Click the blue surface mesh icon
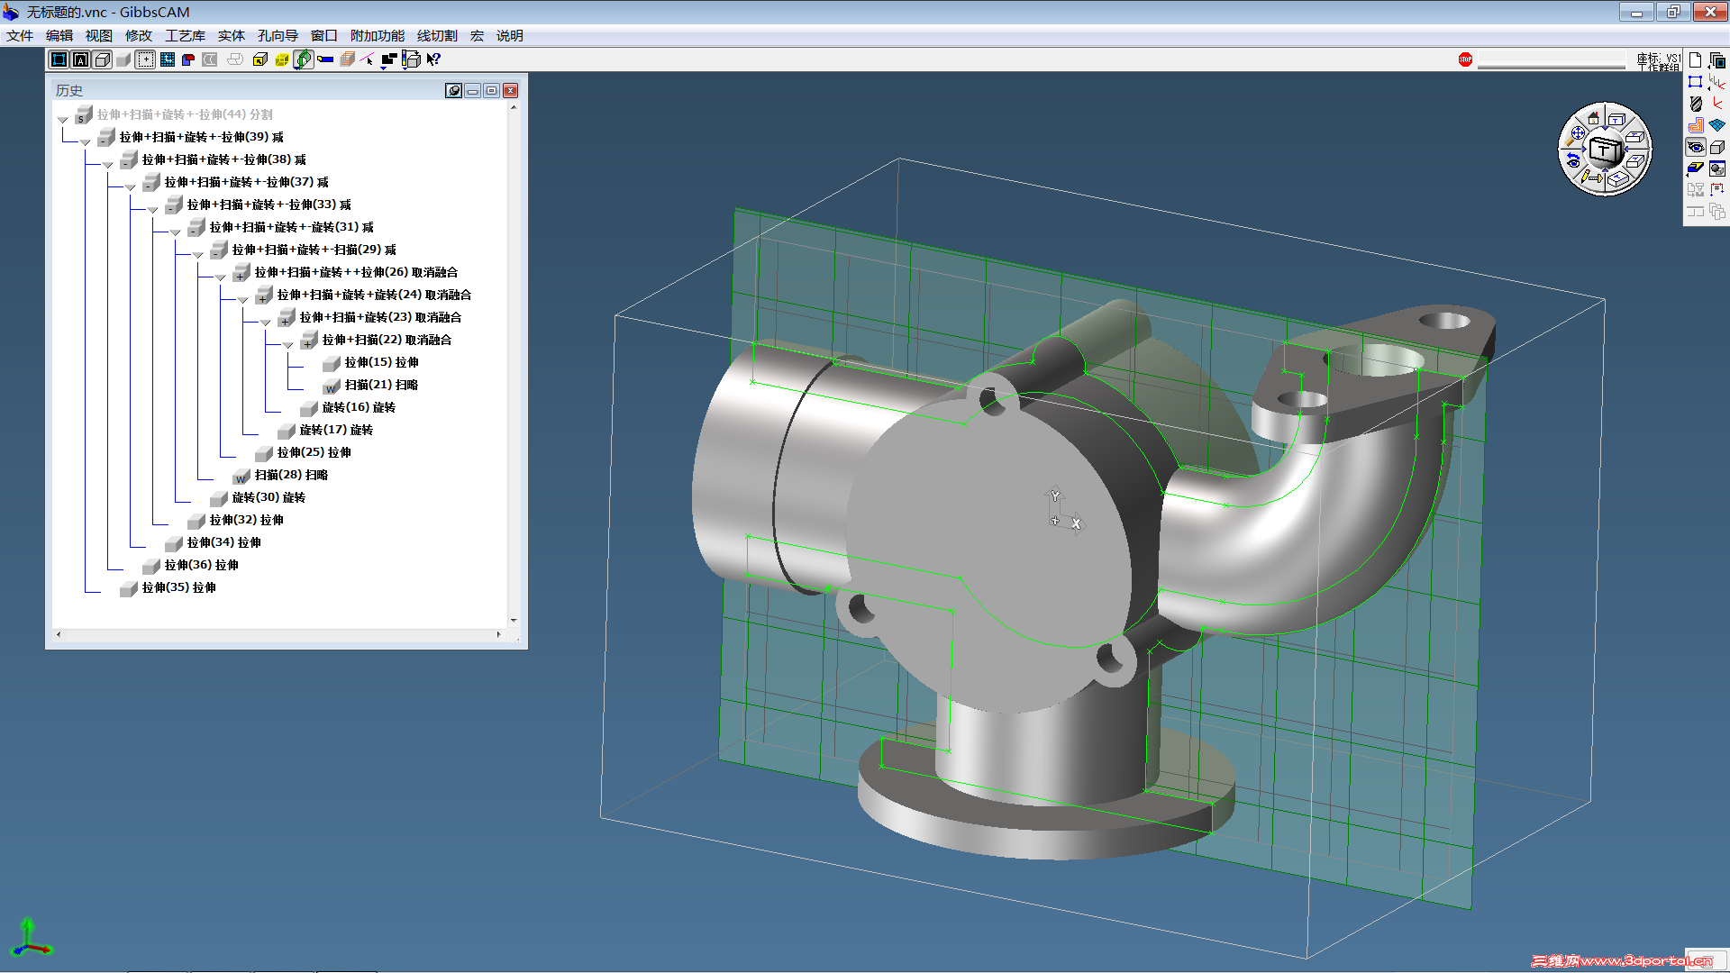The width and height of the screenshot is (1730, 973). [x=1716, y=125]
